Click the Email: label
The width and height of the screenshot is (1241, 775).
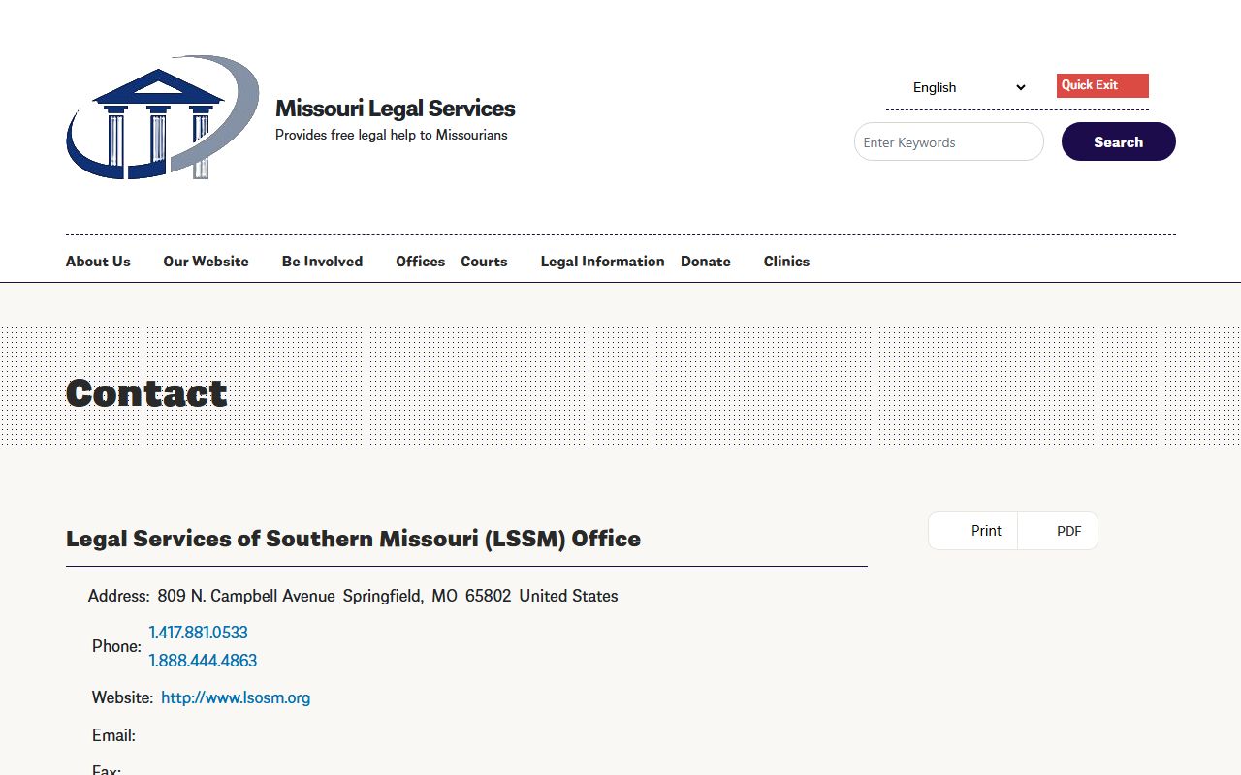(x=113, y=735)
